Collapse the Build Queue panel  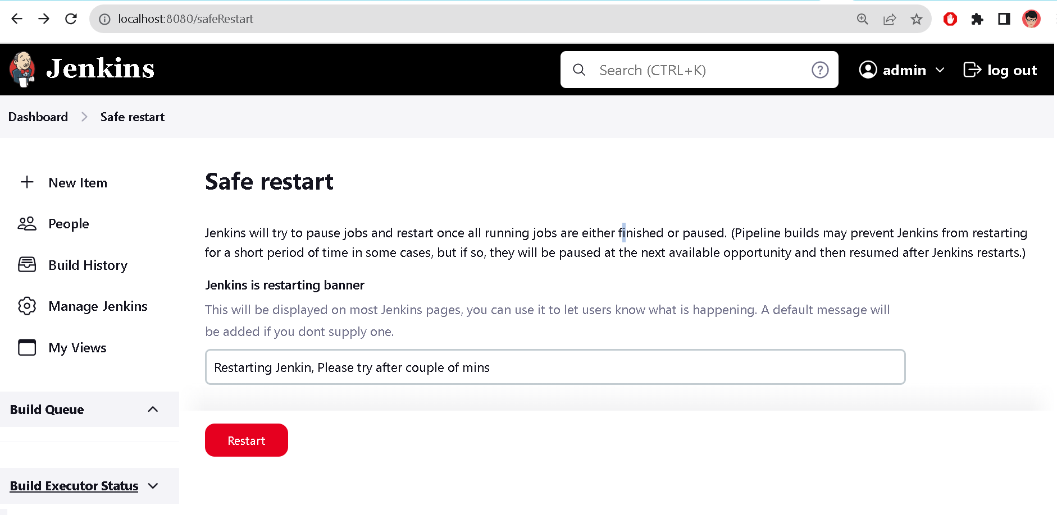153,410
